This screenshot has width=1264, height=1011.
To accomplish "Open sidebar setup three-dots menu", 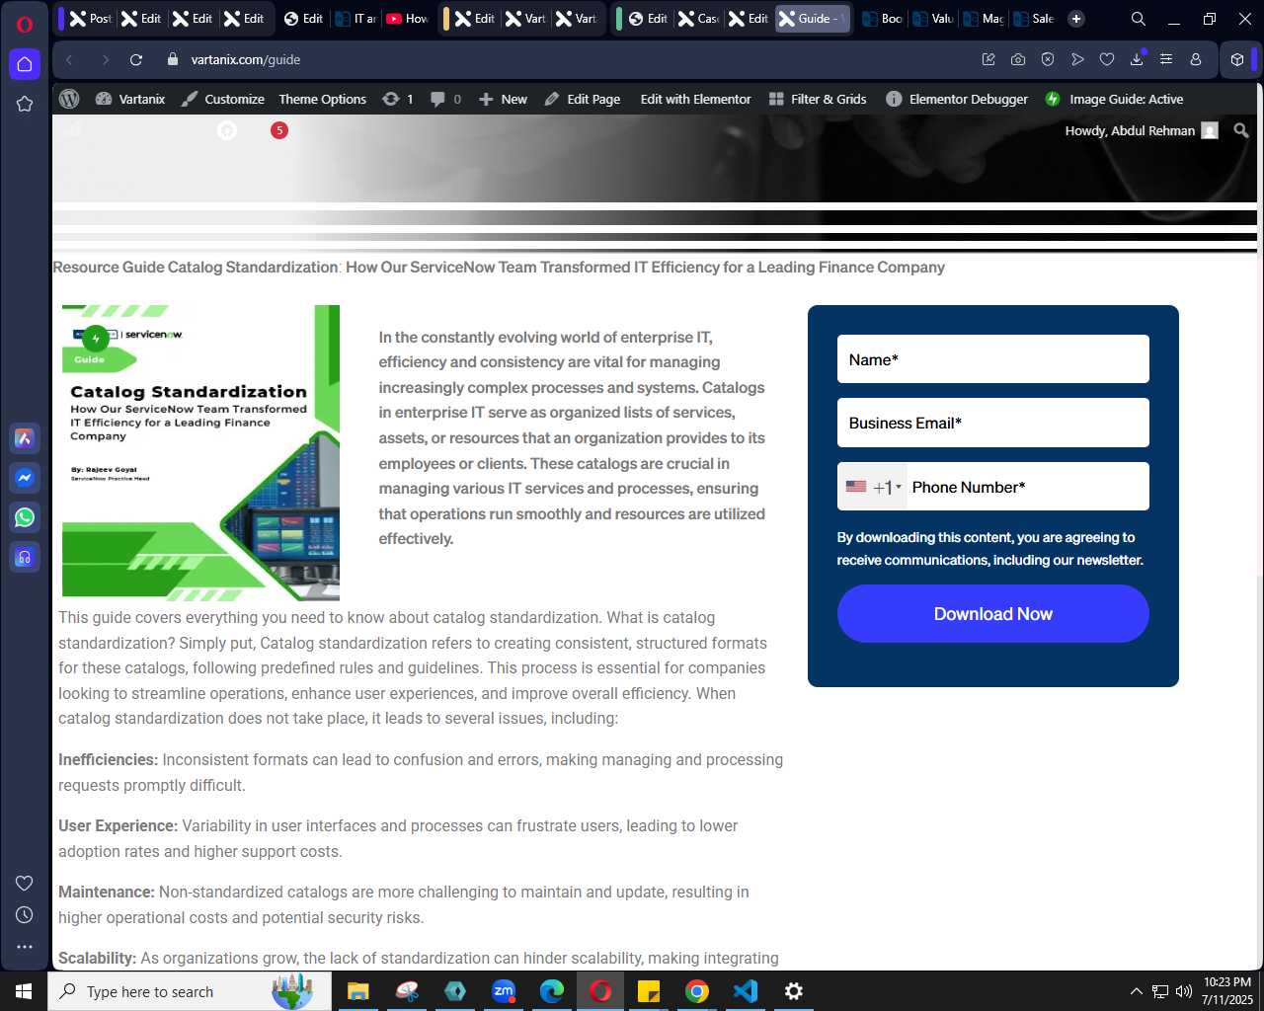I will coord(25,947).
